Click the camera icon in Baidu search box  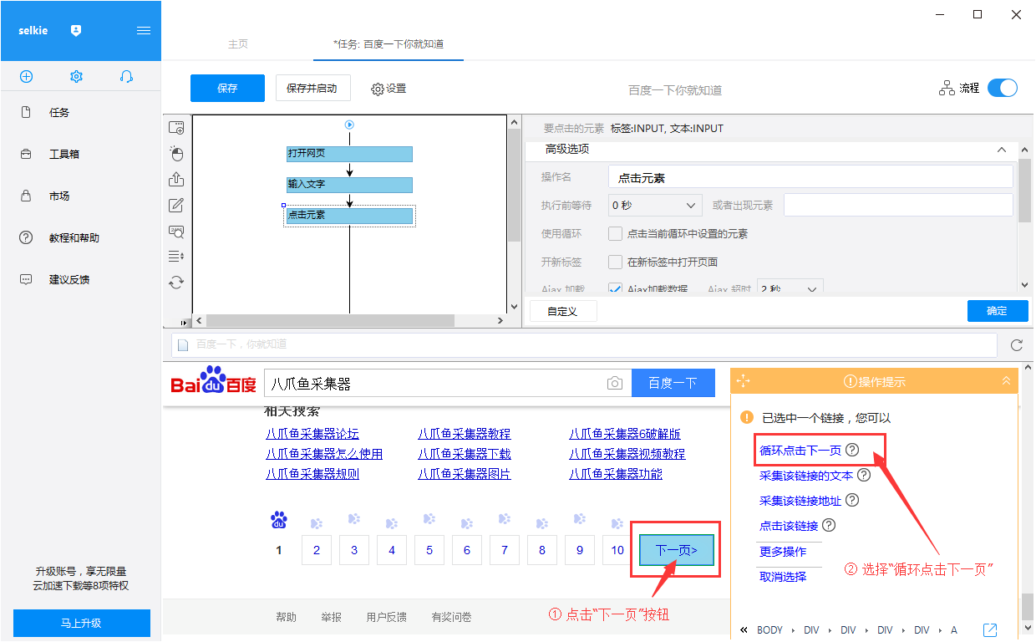point(615,383)
